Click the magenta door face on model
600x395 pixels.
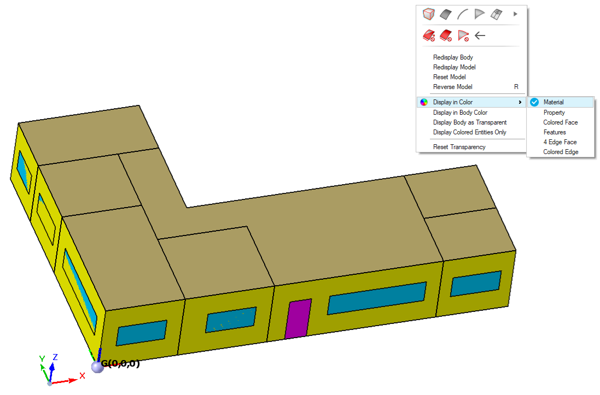tap(298, 319)
